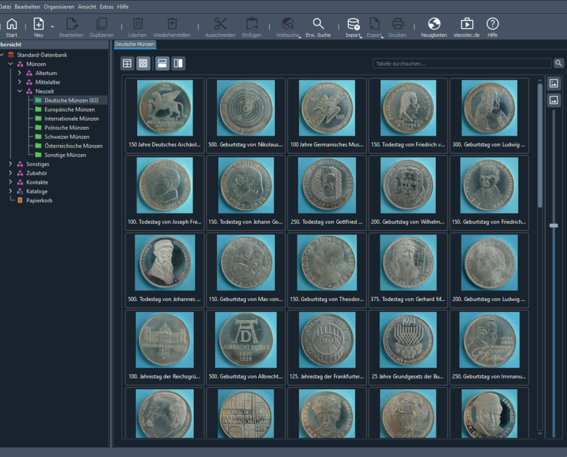The width and height of the screenshot is (567, 457).
Task: Click the Start home icon
Action: 11,24
